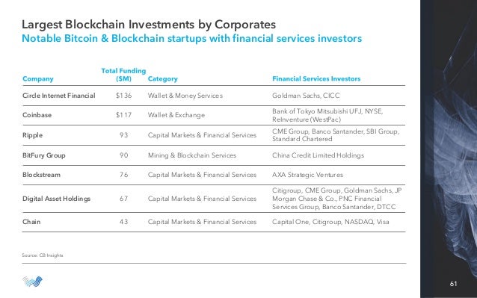Click the Wallet & Money Services category
Image resolution: width=477 pixels, height=298 pixels.
point(185,96)
